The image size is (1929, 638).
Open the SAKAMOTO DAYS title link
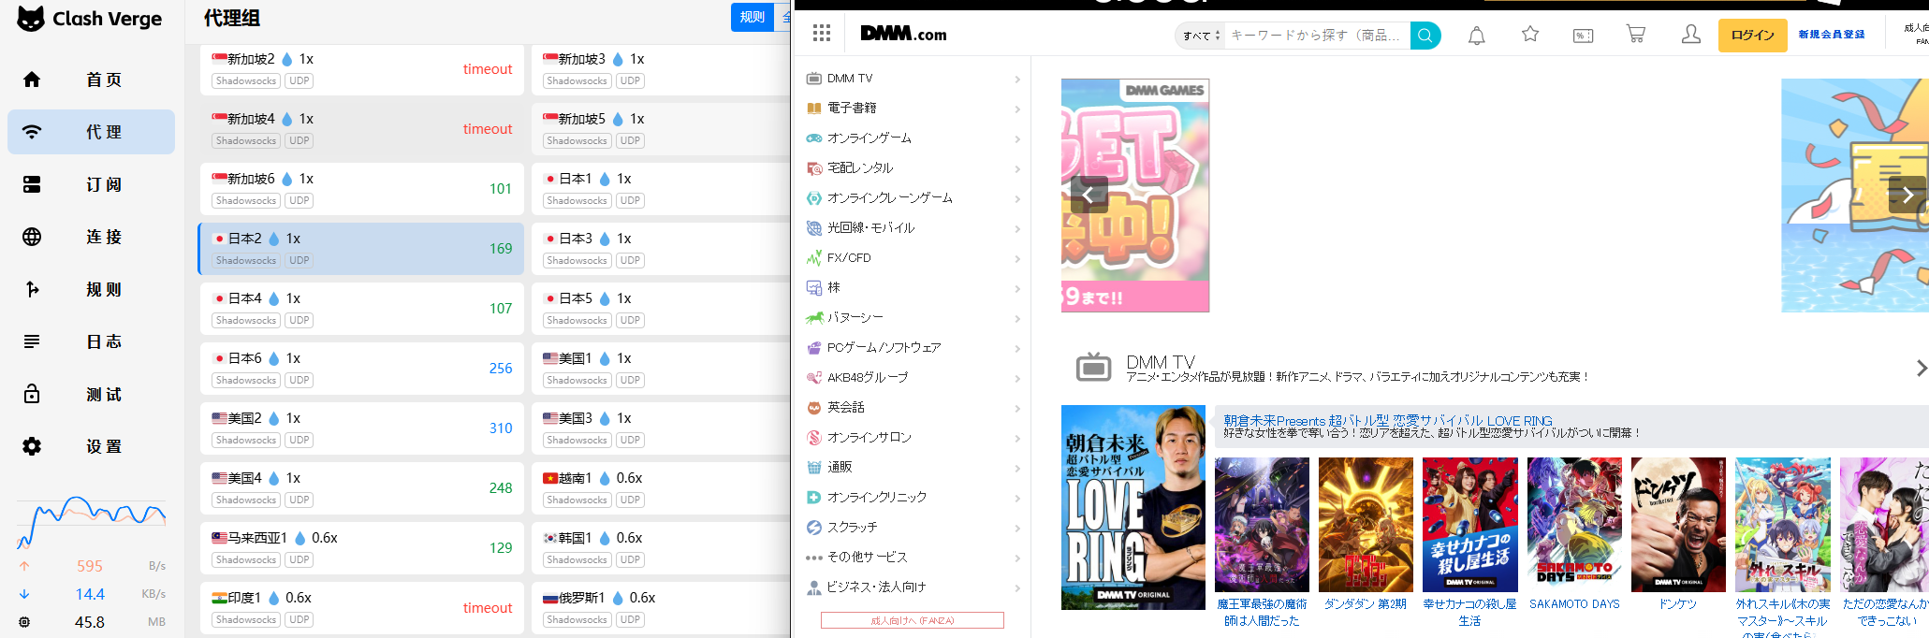(1574, 604)
